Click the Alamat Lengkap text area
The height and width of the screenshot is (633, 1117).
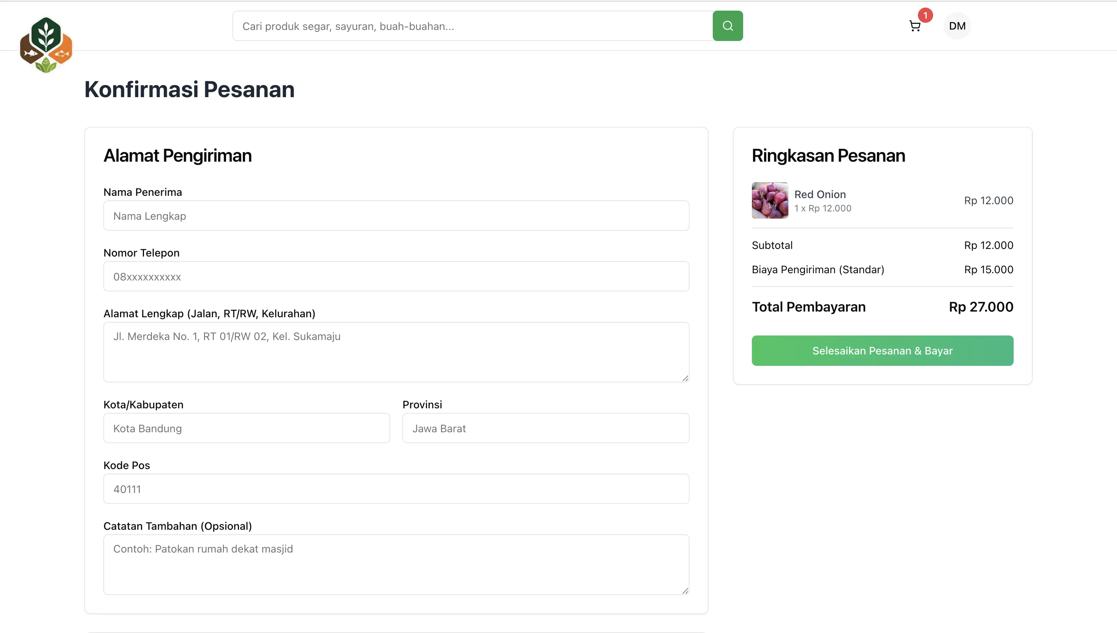[396, 352]
